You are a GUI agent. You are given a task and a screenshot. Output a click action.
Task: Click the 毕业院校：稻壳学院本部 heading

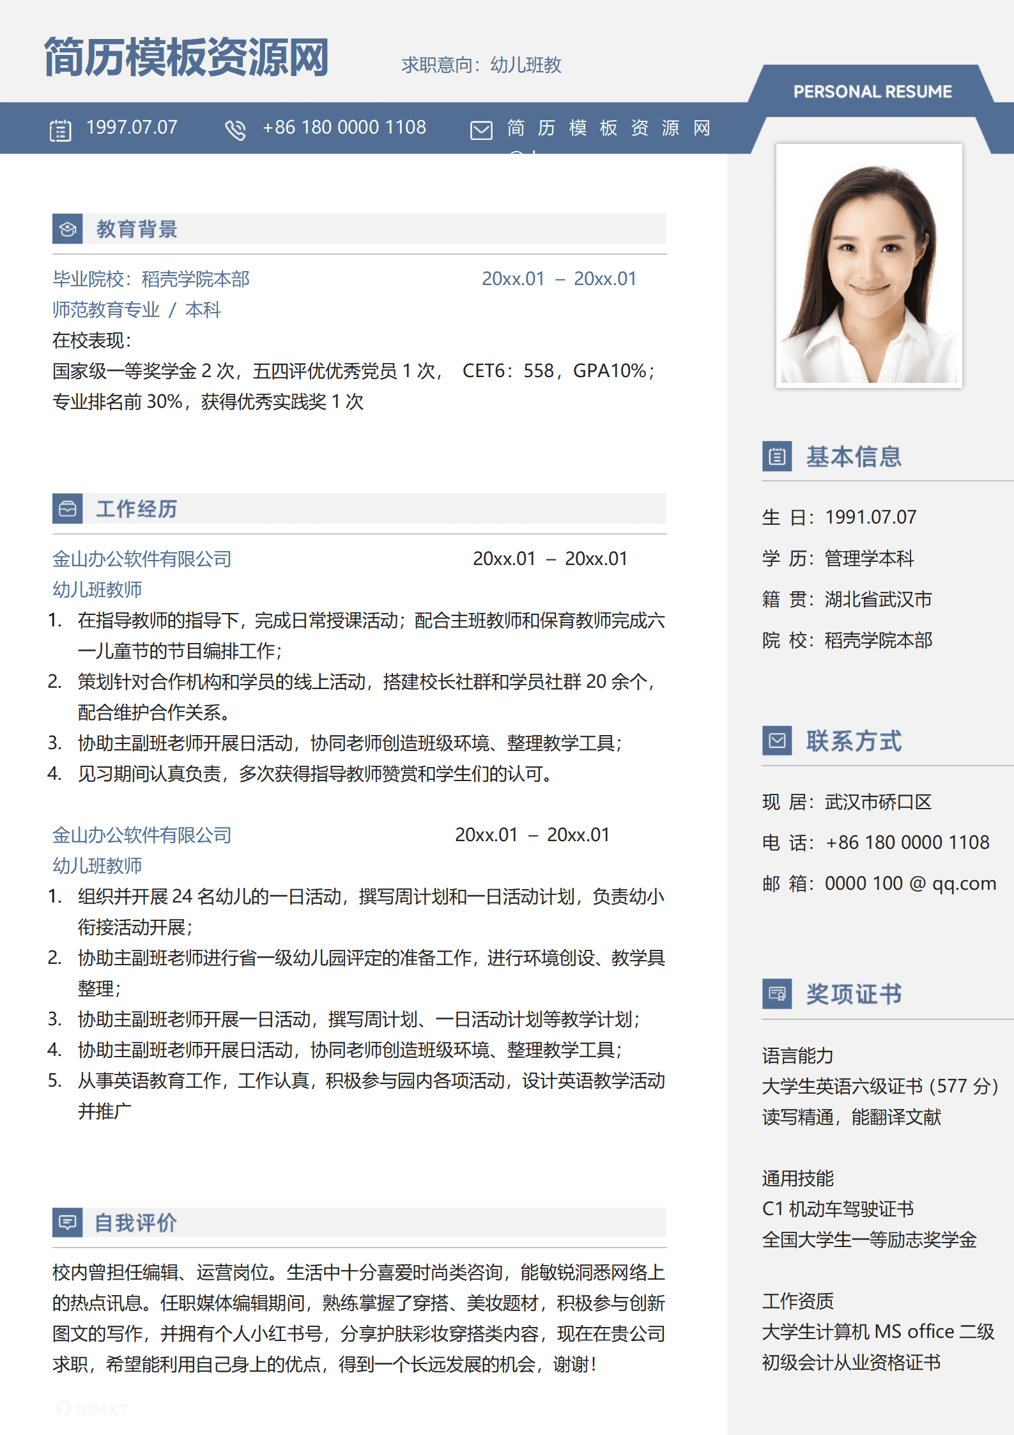(x=151, y=279)
